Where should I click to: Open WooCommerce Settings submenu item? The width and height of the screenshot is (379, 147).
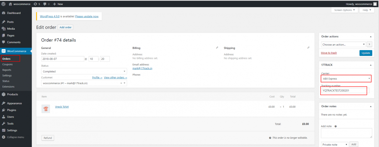[x=7, y=76]
